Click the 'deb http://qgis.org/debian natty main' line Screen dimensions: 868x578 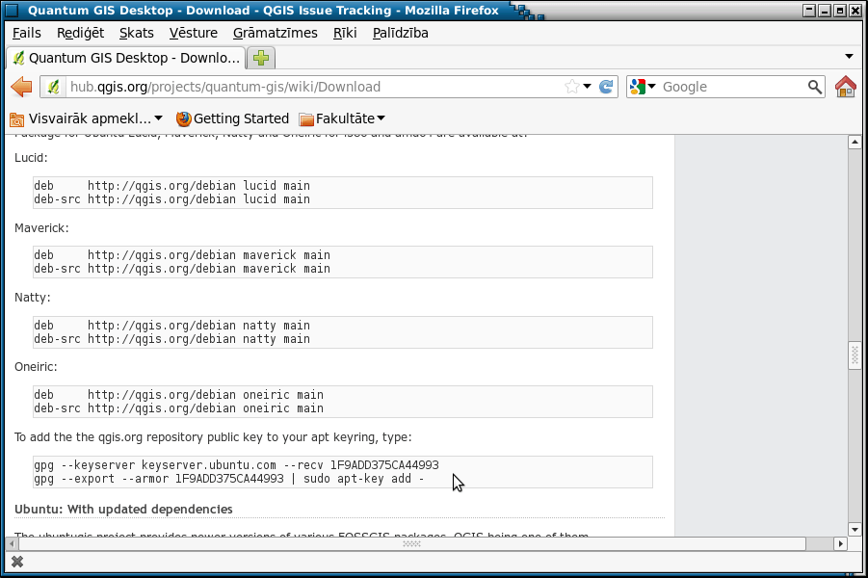coord(171,325)
